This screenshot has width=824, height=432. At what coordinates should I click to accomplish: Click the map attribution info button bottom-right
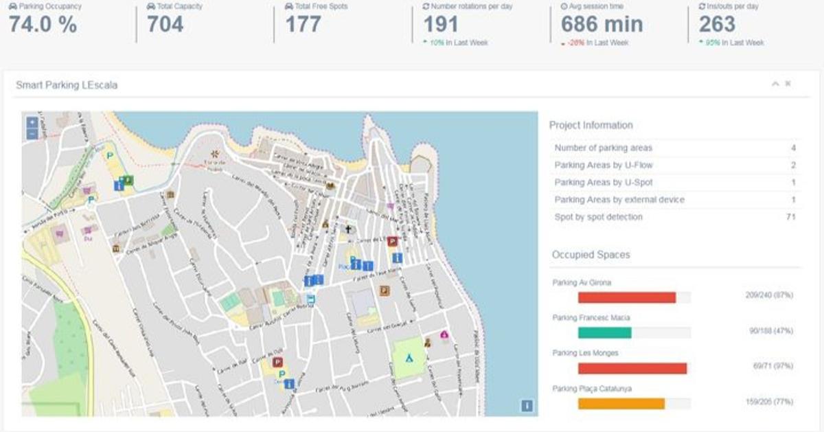coord(525,407)
